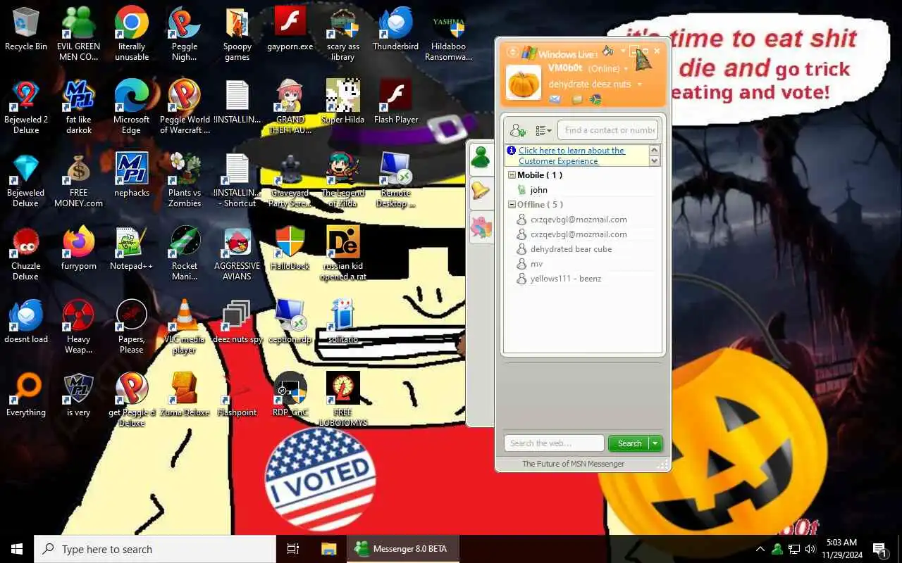Open the Online status dropdown

click(607, 68)
